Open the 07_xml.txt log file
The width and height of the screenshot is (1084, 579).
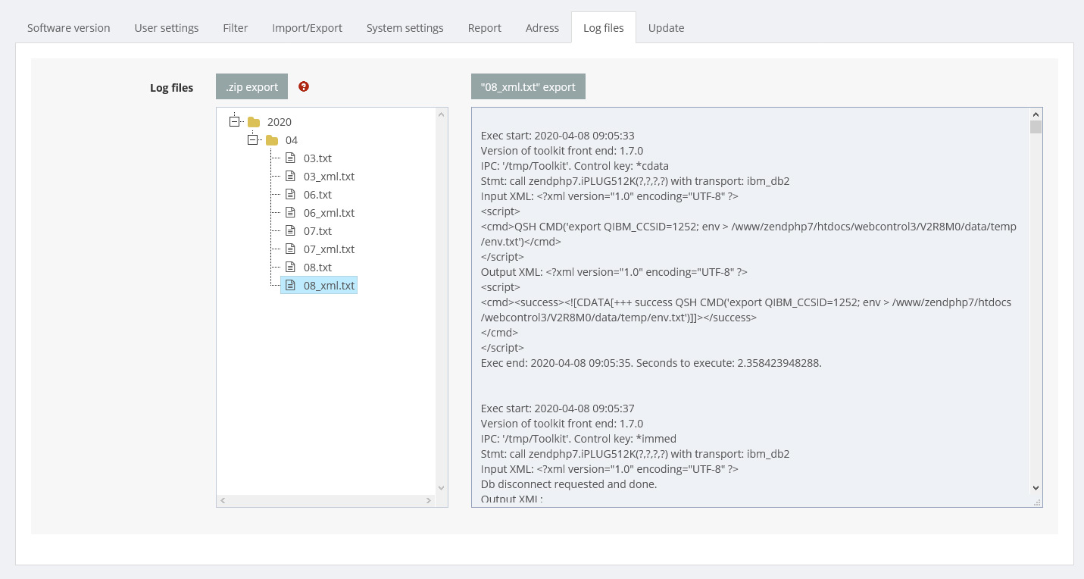(329, 249)
